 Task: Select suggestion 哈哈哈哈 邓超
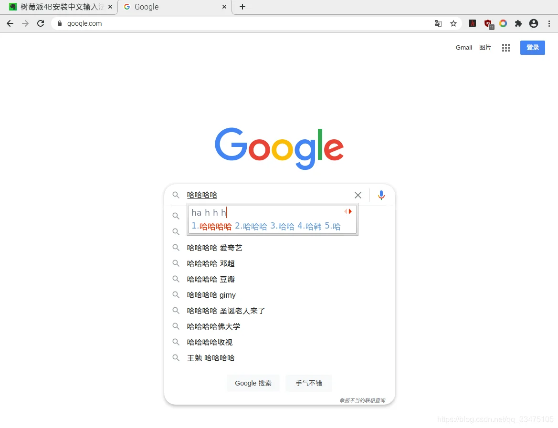(279, 264)
